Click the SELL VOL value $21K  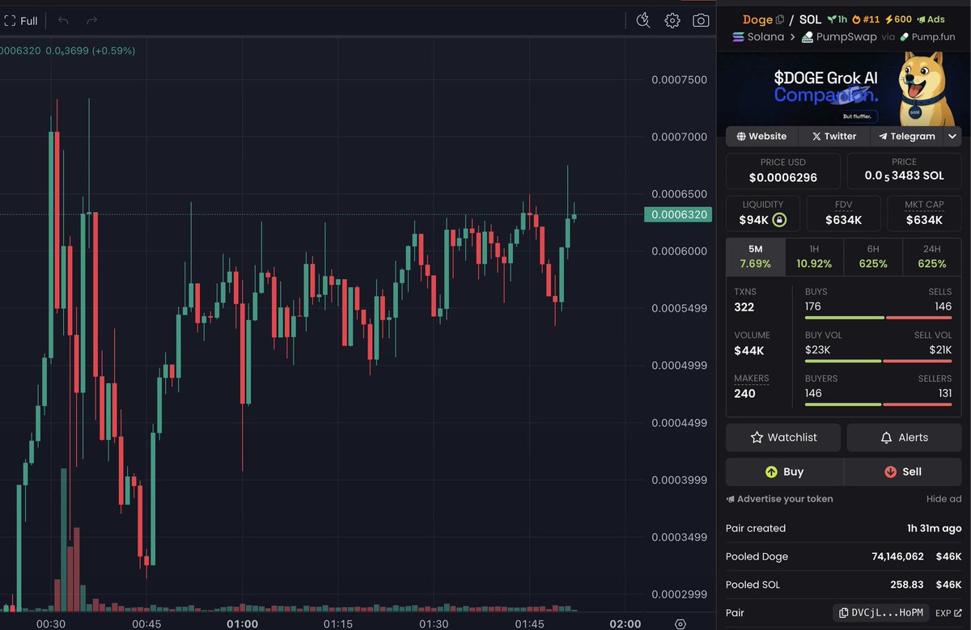[x=940, y=349]
